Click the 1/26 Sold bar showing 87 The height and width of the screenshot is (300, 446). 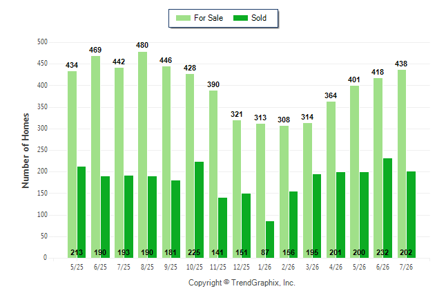click(x=270, y=240)
